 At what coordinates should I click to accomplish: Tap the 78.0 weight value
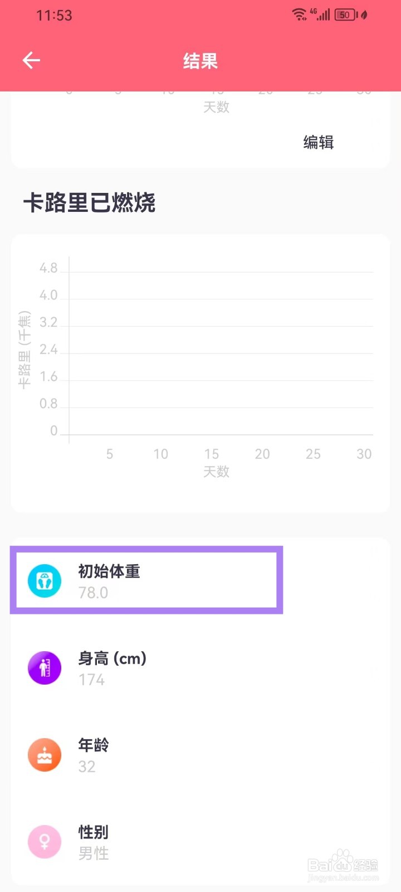[93, 593]
